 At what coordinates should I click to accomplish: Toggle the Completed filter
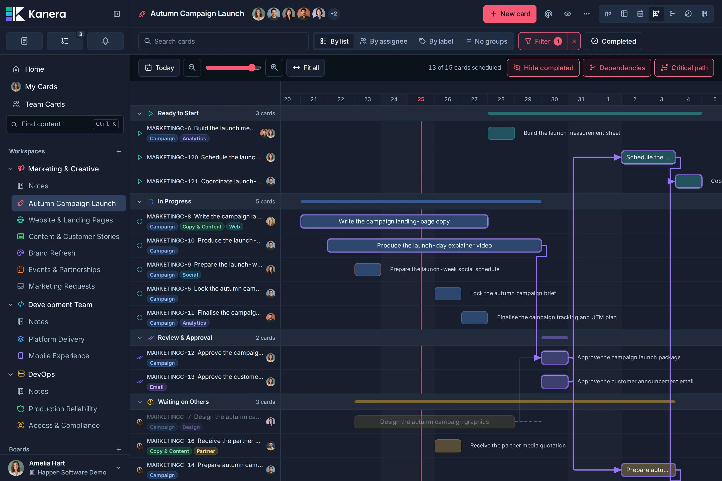613,41
